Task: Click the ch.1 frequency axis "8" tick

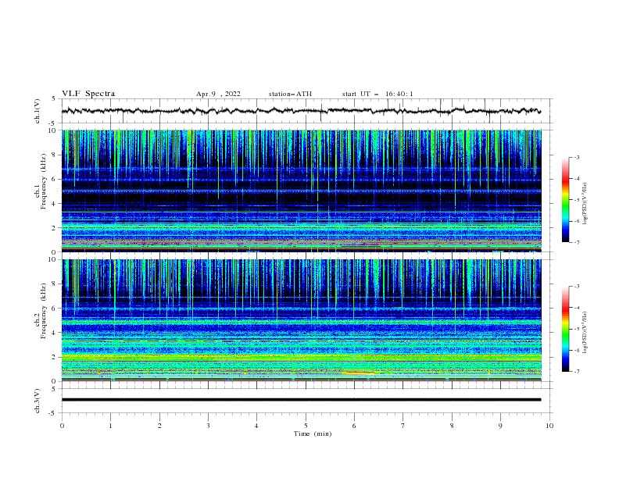Action: click(55, 155)
